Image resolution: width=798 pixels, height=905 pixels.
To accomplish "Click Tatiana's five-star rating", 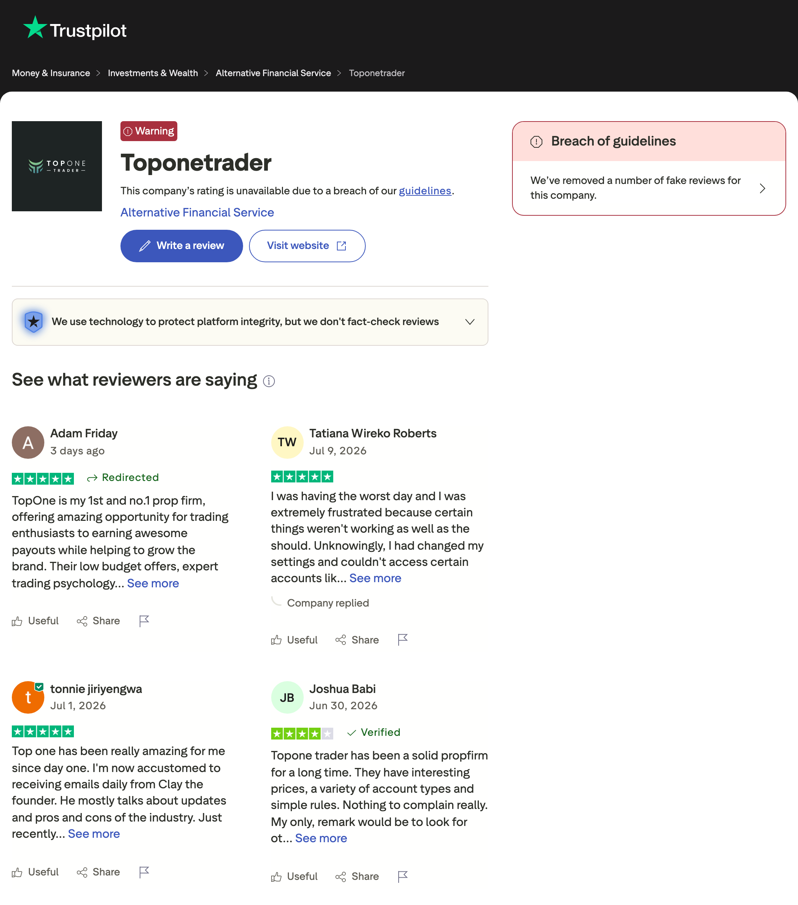I will [x=302, y=477].
